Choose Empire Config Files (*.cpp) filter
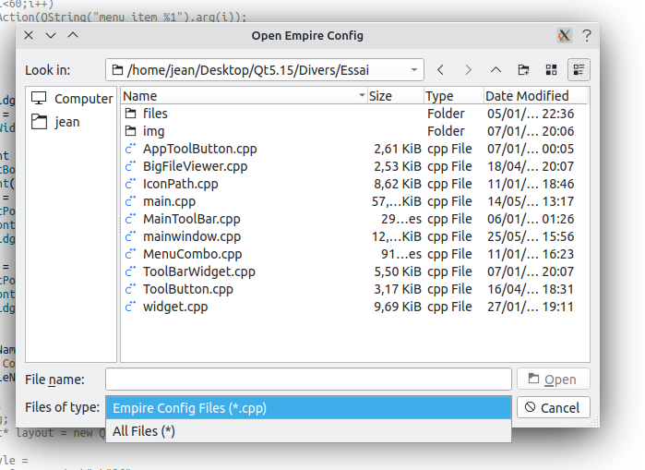This screenshot has height=470, width=645. point(308,408)
